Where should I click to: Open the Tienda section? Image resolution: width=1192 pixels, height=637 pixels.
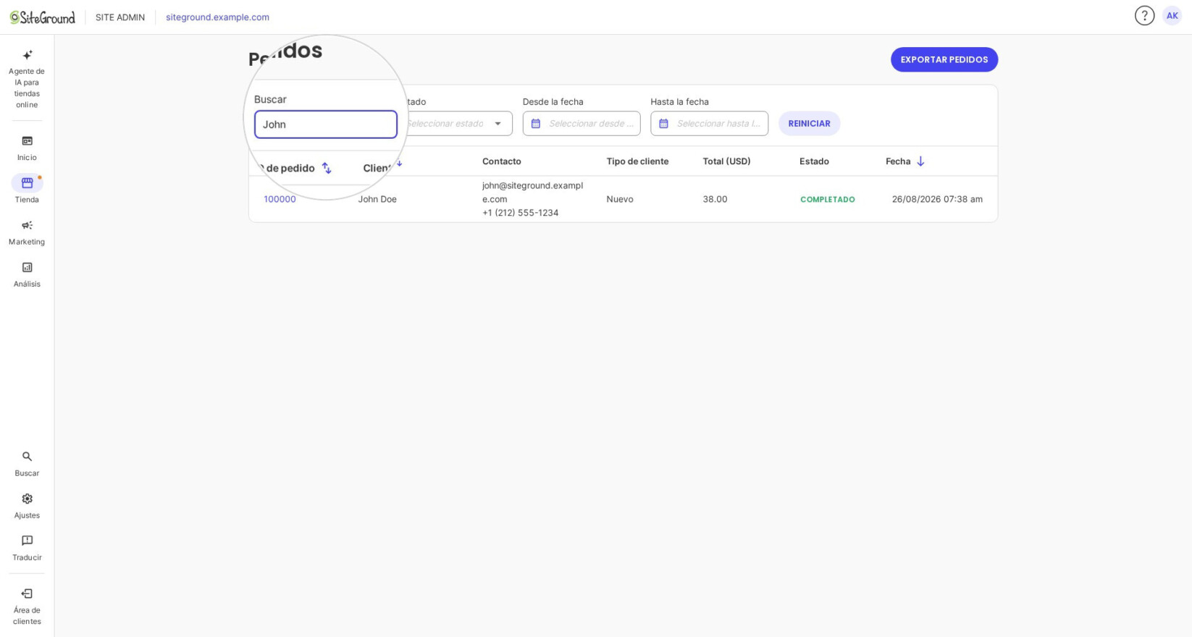[x=27, y=190]
